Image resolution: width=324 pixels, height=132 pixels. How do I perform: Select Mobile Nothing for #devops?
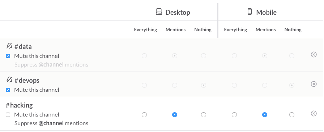(292, 85)
